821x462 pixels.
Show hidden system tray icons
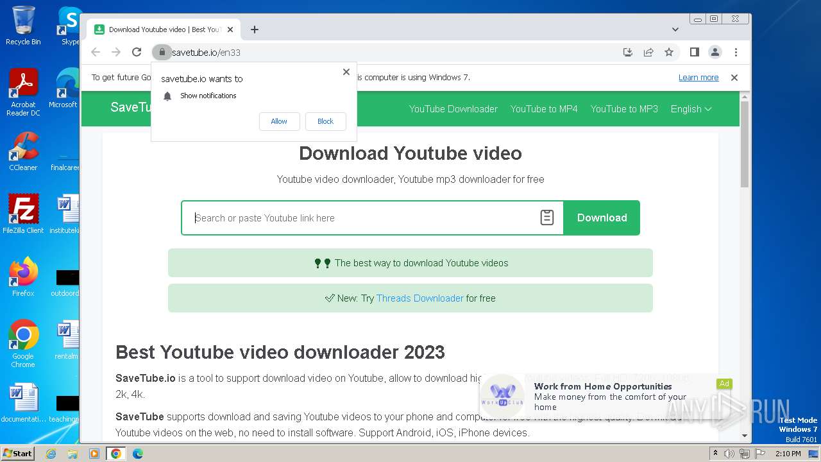(715, 453)
